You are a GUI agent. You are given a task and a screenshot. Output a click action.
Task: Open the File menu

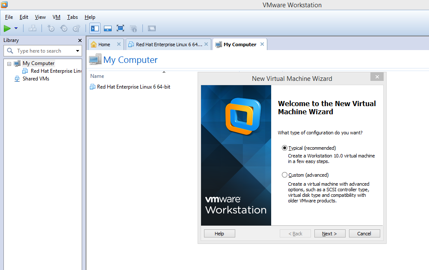pos(9,17)
